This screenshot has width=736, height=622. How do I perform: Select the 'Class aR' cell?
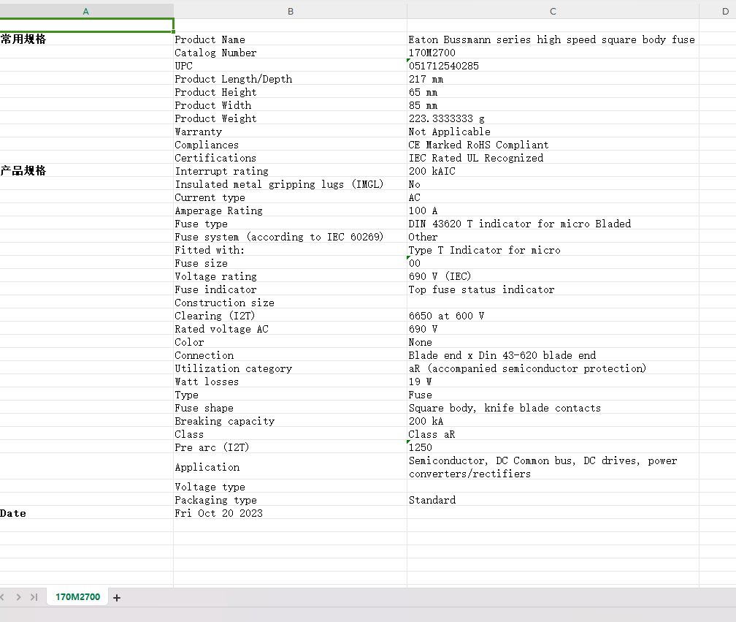(x=553, y=433)
